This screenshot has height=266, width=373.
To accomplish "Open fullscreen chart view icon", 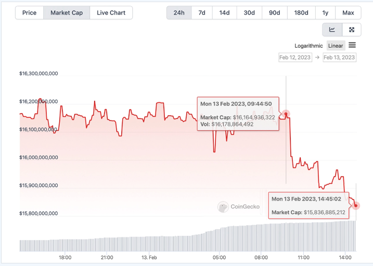I will (352, 30).
